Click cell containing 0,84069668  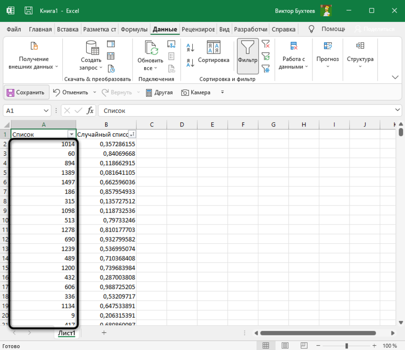tap(106, 153)
